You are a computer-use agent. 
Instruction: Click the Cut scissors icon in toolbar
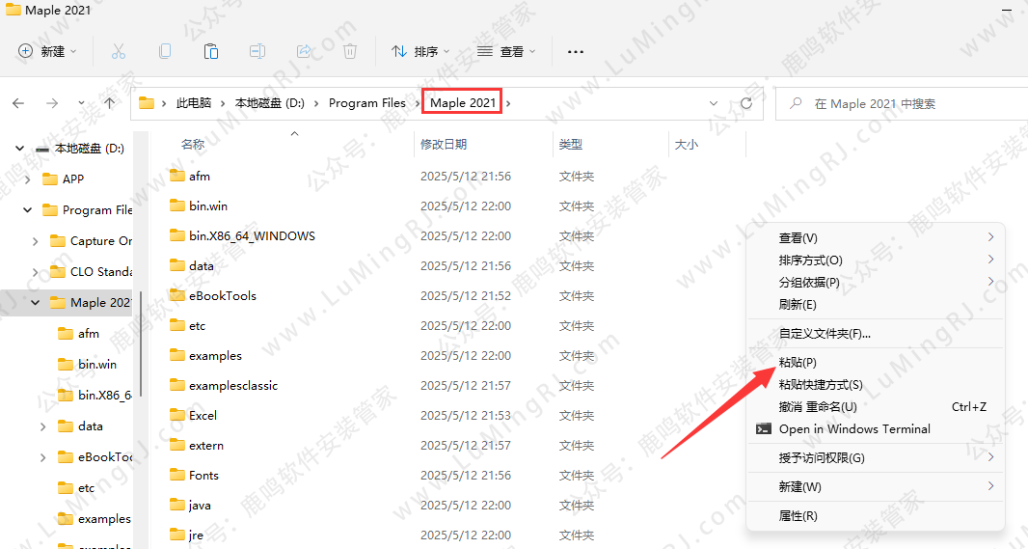pyautogui.click(x=118, y=51)
